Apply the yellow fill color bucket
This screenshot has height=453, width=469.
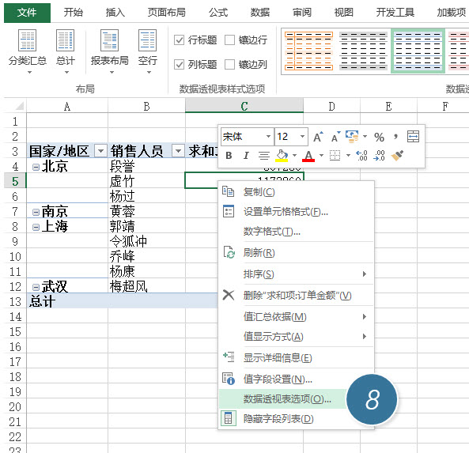coord(282,156)
